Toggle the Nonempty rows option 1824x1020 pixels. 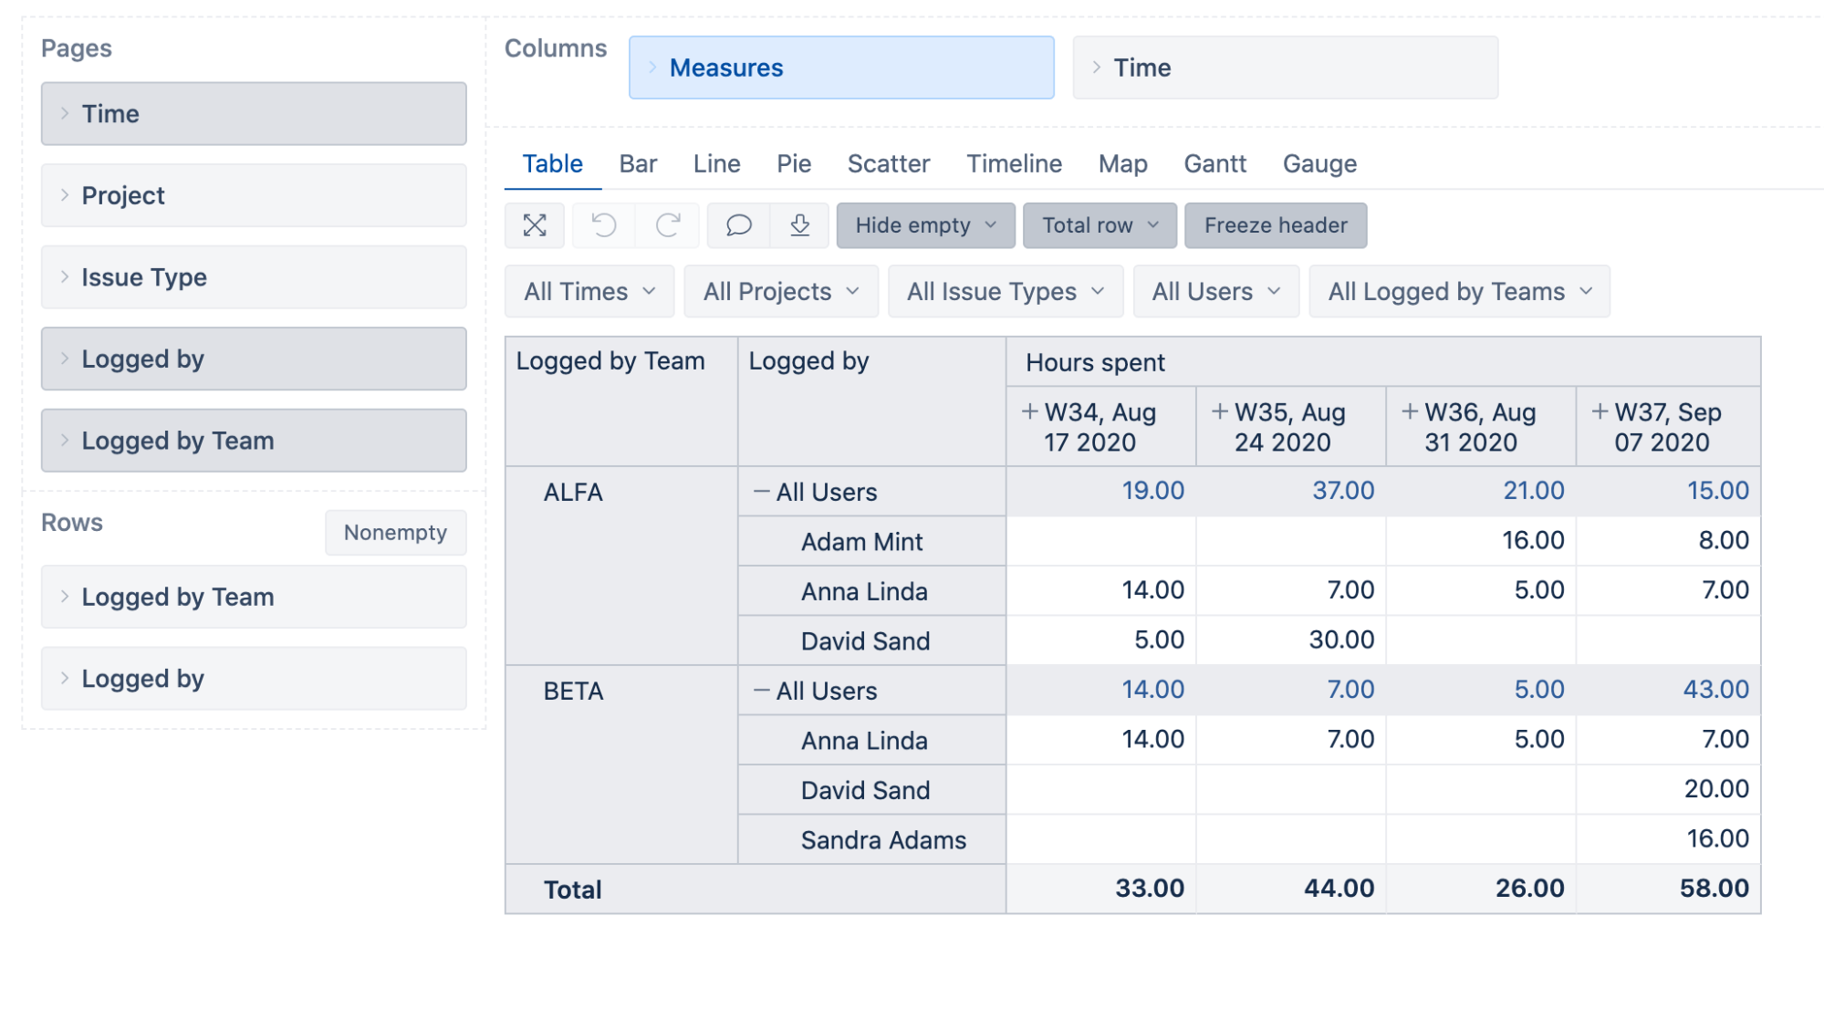395,532
